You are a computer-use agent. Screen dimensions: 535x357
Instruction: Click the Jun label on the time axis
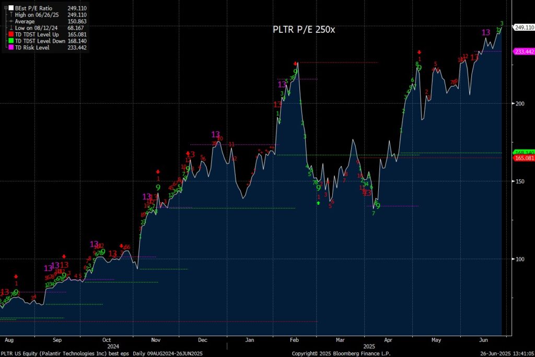point(483,340)
